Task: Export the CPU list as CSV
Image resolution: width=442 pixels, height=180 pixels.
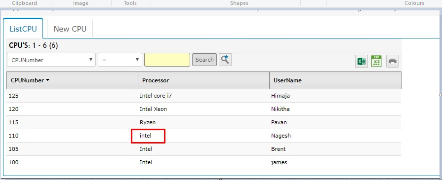Action: tap(376, 61)
